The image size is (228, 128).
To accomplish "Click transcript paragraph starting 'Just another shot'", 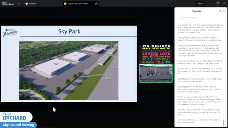I will 200,29.
